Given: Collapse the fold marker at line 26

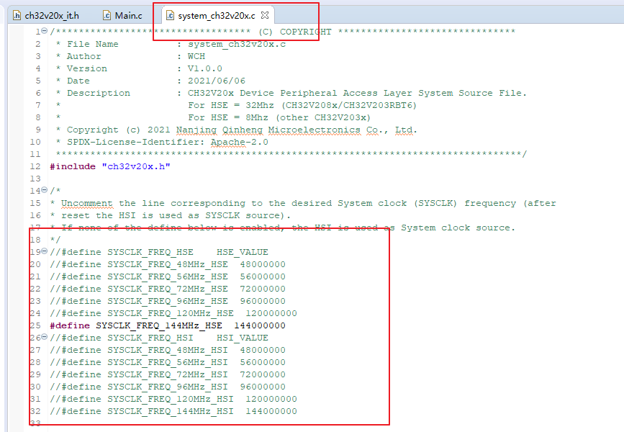Looking at the screenshot, I should [x=45, y=338].
